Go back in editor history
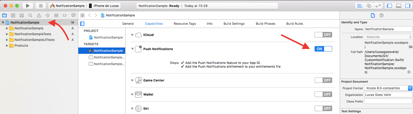Image resolution: width=413 pixels, height=114 pixels. (x=90, y=15)
